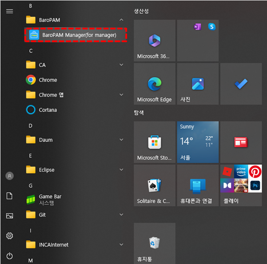Open the To Do checkmark tile
The image size is (267, 264).
pos(241,84)
